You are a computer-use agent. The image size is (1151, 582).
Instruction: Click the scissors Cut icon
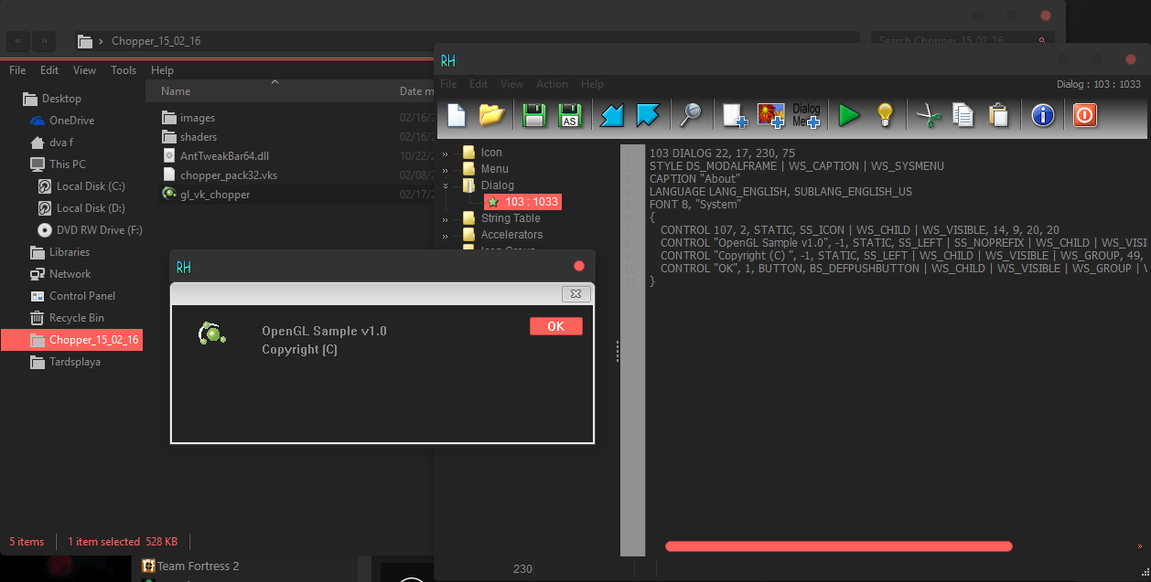[x=929, y=115]
